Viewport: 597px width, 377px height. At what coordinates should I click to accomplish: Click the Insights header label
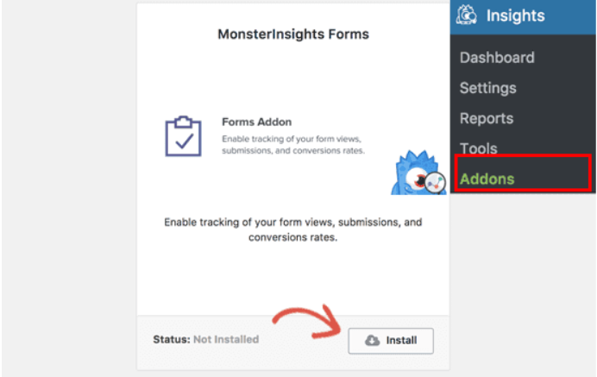coord(516,16)
